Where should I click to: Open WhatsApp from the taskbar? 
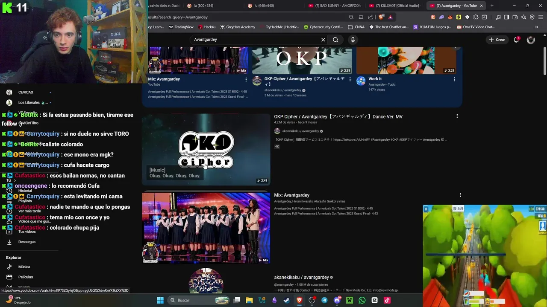(x=362, y=300)
